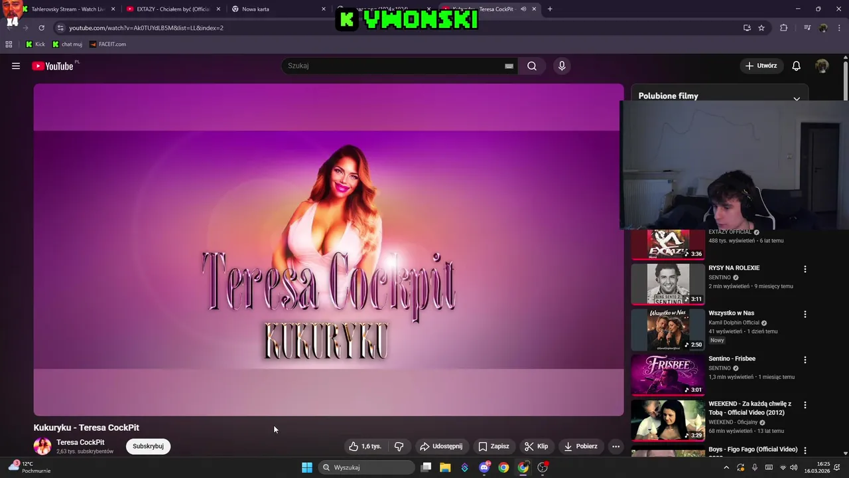Viewport: 849px width, 478px height.
Task: Click the main video player
Action: click(328, 250)
